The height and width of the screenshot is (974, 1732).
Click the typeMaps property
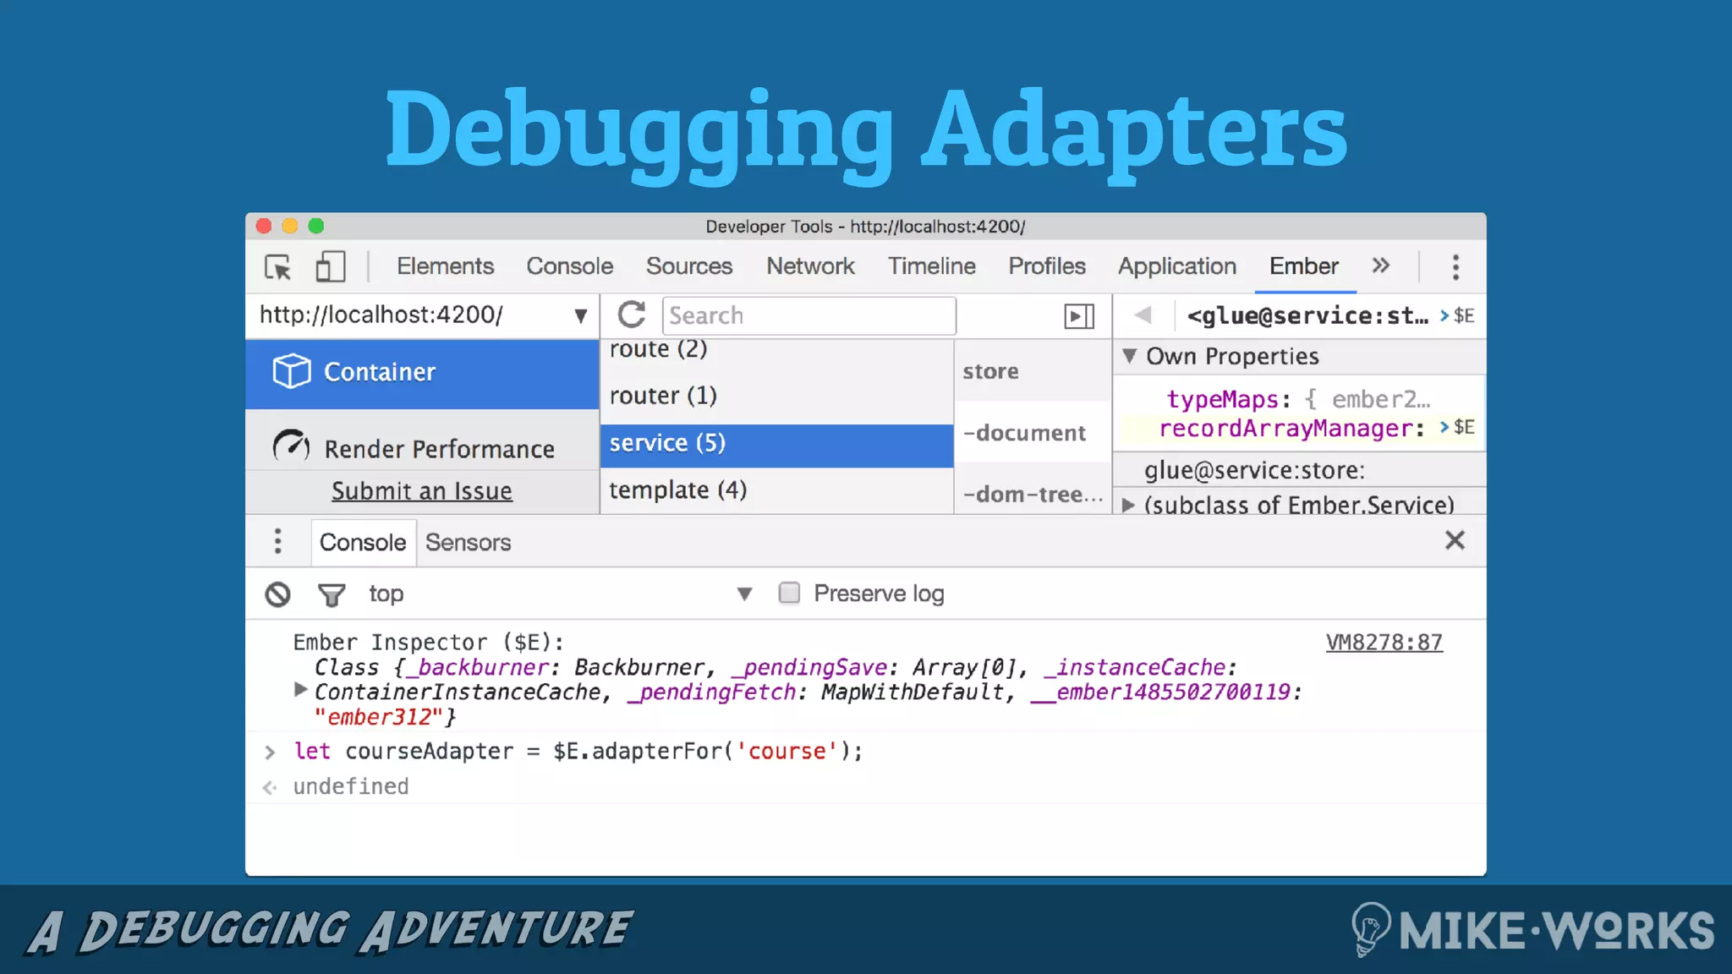coord(1222,399)
